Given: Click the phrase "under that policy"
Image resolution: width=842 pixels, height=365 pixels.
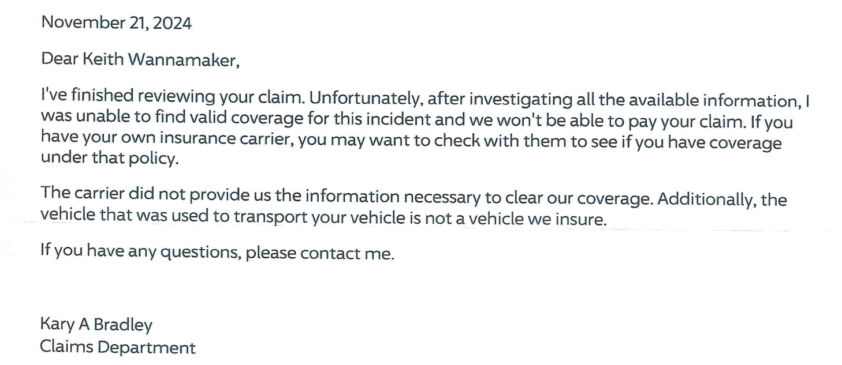Looking at the screenshot, I should pos(108,159).
